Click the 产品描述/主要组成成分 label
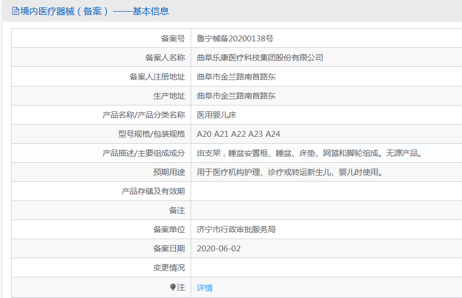This screenshot has width=462, height=298. click(x=143, y=153)
